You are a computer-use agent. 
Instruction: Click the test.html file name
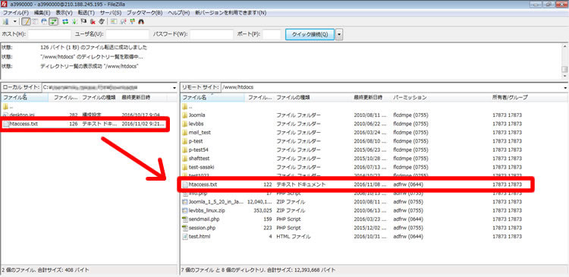click(x=200, y=236)
